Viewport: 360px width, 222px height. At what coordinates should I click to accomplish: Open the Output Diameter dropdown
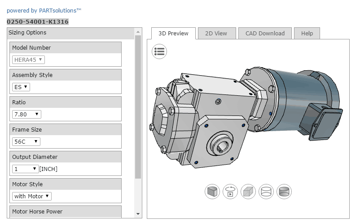(x=25, y=169)
